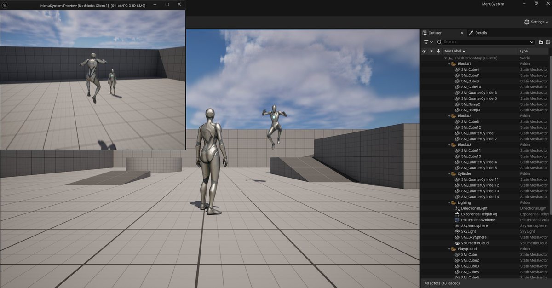Click the Lighting folder icon
Viewport: 552px width, 288px height.
pos(454,202)
